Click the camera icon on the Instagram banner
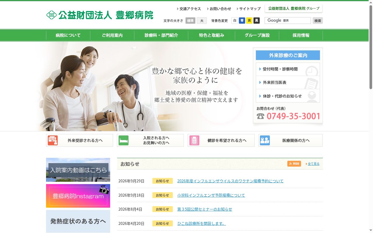This screenshot has width=373, height=233. 104,190
